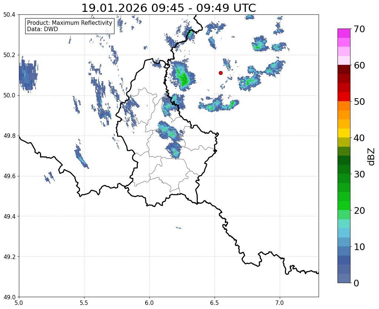This screenshot has width=379, height=309.
Task: Click the longitude axis label 6.0
Action: 149,303
